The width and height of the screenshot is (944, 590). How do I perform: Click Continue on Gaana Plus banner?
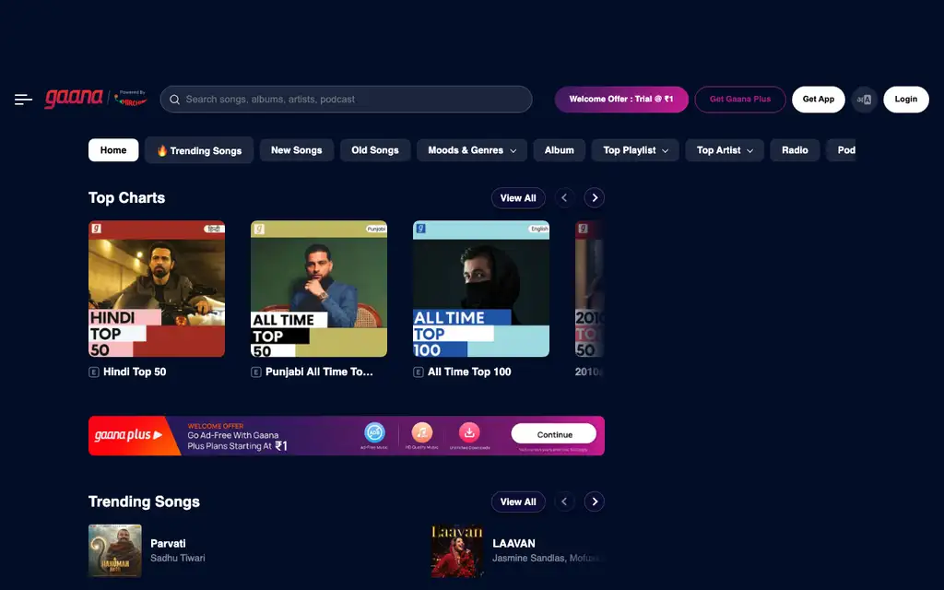pos(554,434)
